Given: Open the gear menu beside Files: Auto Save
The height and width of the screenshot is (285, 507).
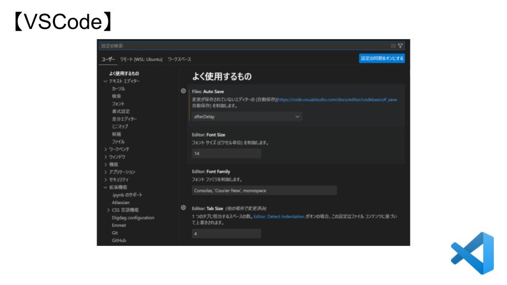Looking at the screenshot, I should [x=183, y=91].
